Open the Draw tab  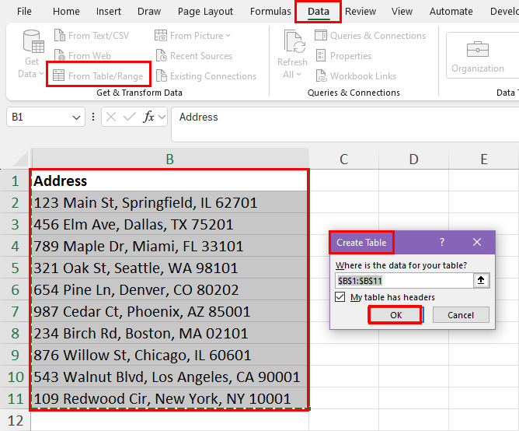point(149,11)
